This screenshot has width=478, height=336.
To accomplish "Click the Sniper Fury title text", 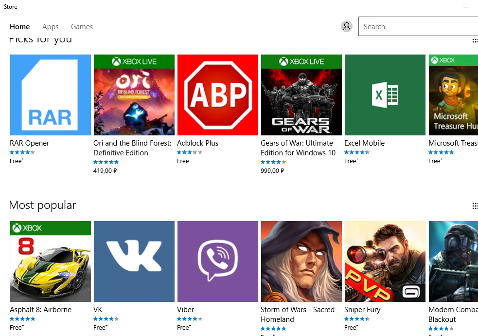I will point(362,310).
